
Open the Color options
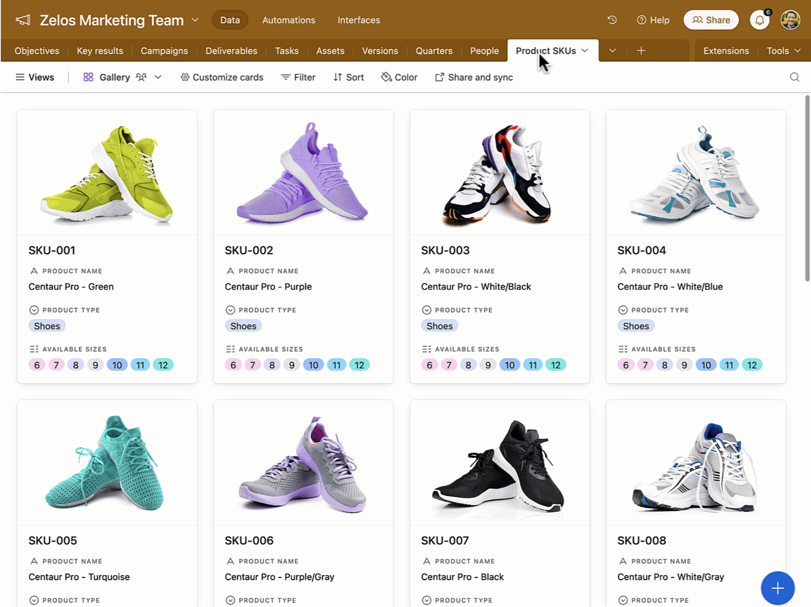point(399,77)
